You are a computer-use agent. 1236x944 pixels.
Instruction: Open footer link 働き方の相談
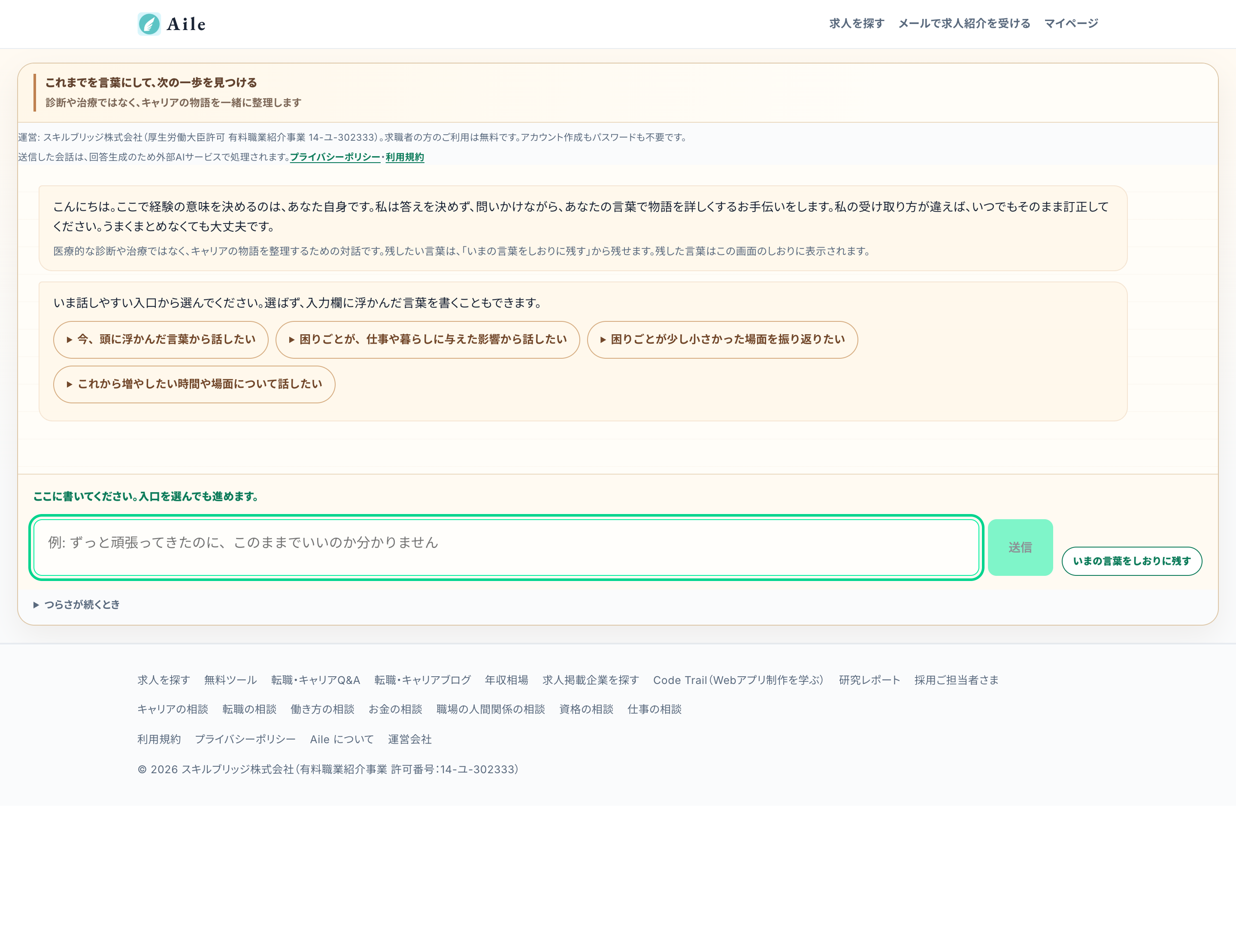coord(322,709)
